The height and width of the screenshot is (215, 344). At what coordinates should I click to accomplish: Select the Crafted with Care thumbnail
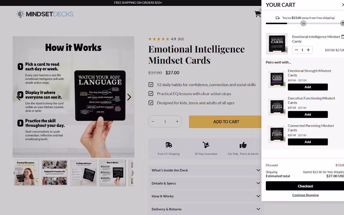pyautogui.click(x=83, y=173)
